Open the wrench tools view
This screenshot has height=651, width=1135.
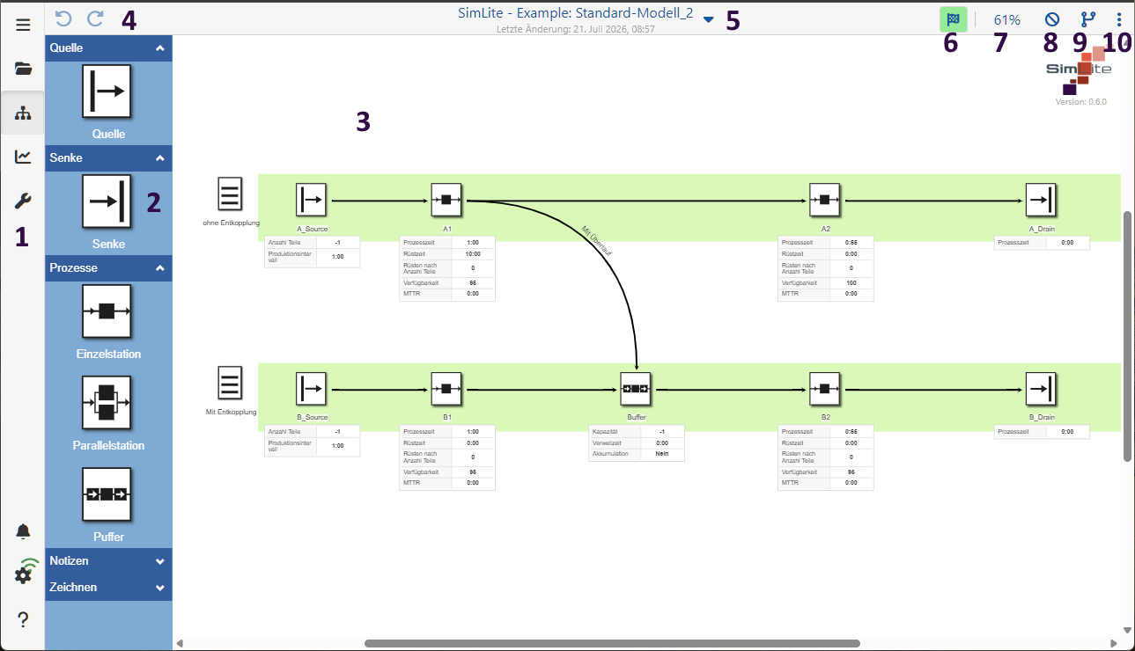pos(23,201)
